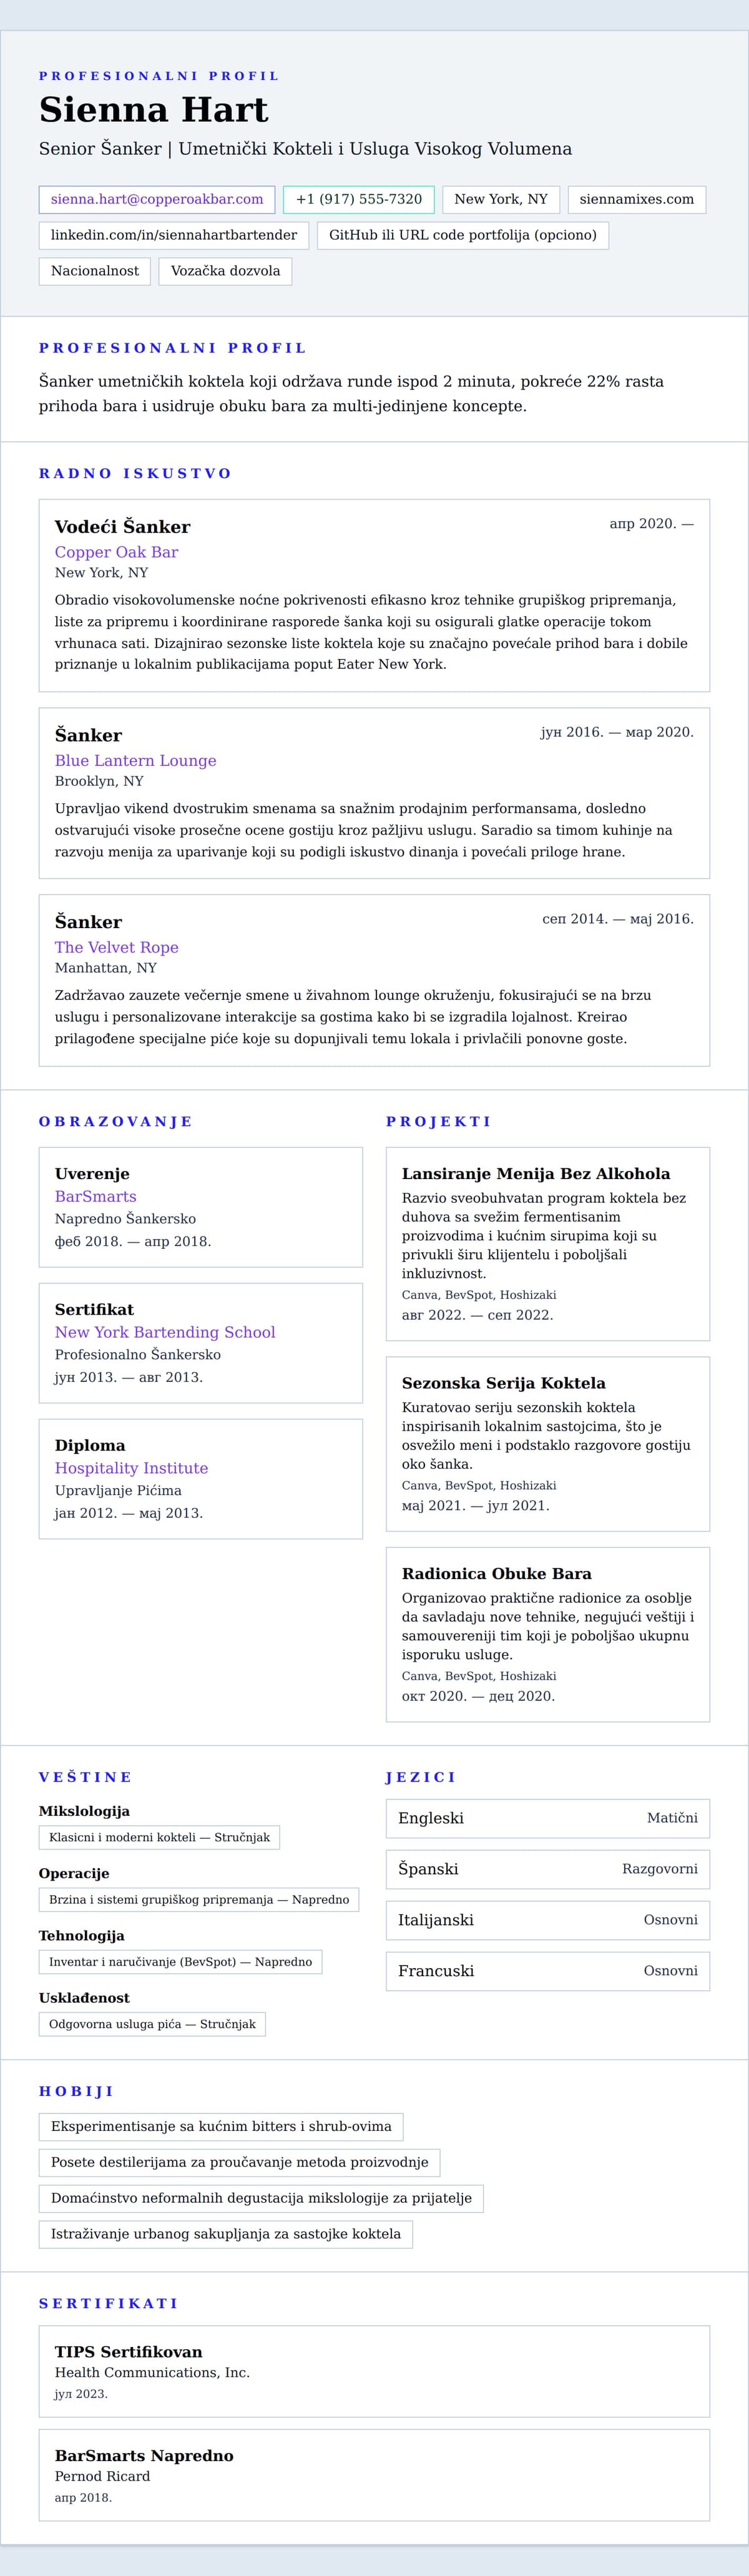
Task: Click the Vozačka dozvola chip
Action: (225, 272)
